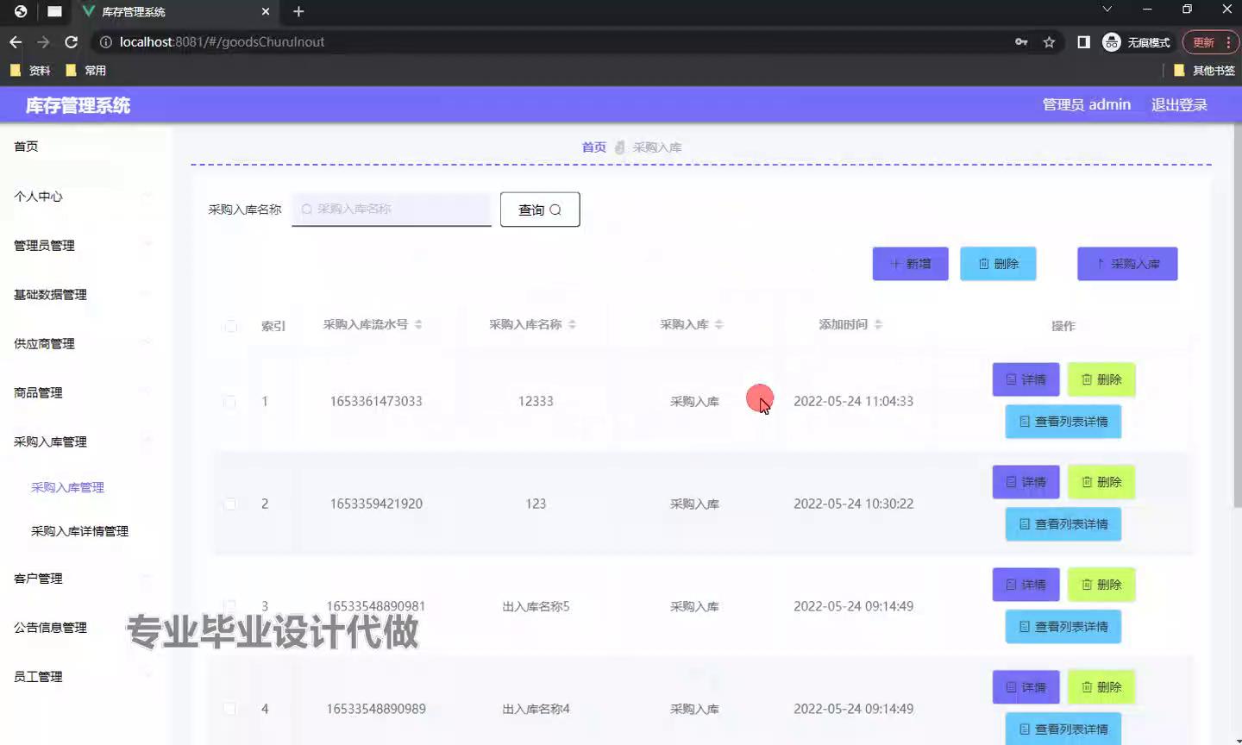Click the page vertical scrollbar
Viewport: 1242px width, 745px height.
pyautogui.click(x=1236, y=345)
